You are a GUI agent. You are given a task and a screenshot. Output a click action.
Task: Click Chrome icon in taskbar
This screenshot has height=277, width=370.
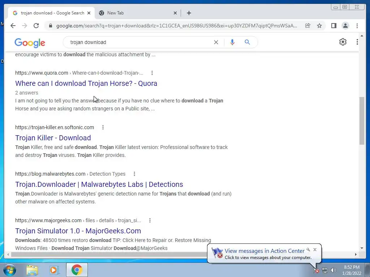coord(77,270)
